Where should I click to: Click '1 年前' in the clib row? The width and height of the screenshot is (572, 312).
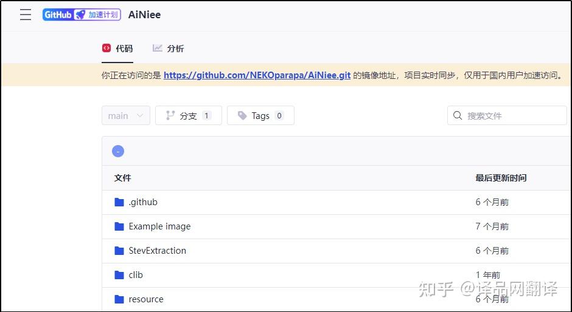[x=488, y=275]
